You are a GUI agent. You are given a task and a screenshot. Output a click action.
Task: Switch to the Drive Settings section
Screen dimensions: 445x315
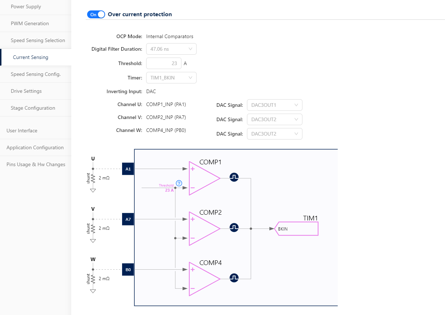pyautogui.click(x=25, y=91)
